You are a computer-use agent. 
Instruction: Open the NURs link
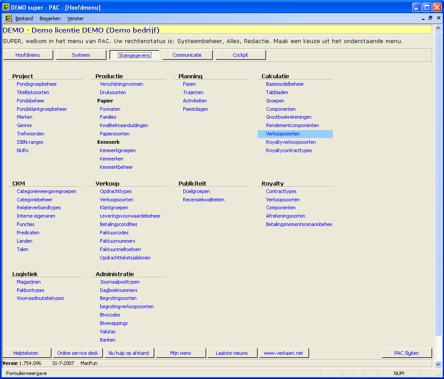click(x=23, y=150)
